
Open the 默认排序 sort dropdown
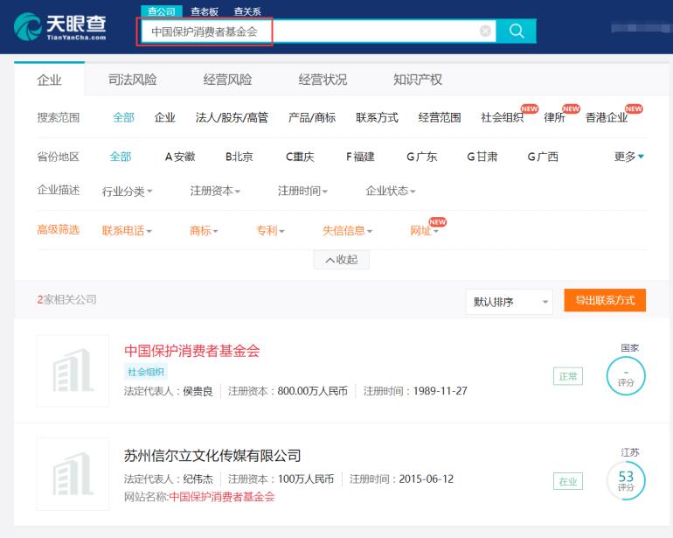[x=509, y=302]
